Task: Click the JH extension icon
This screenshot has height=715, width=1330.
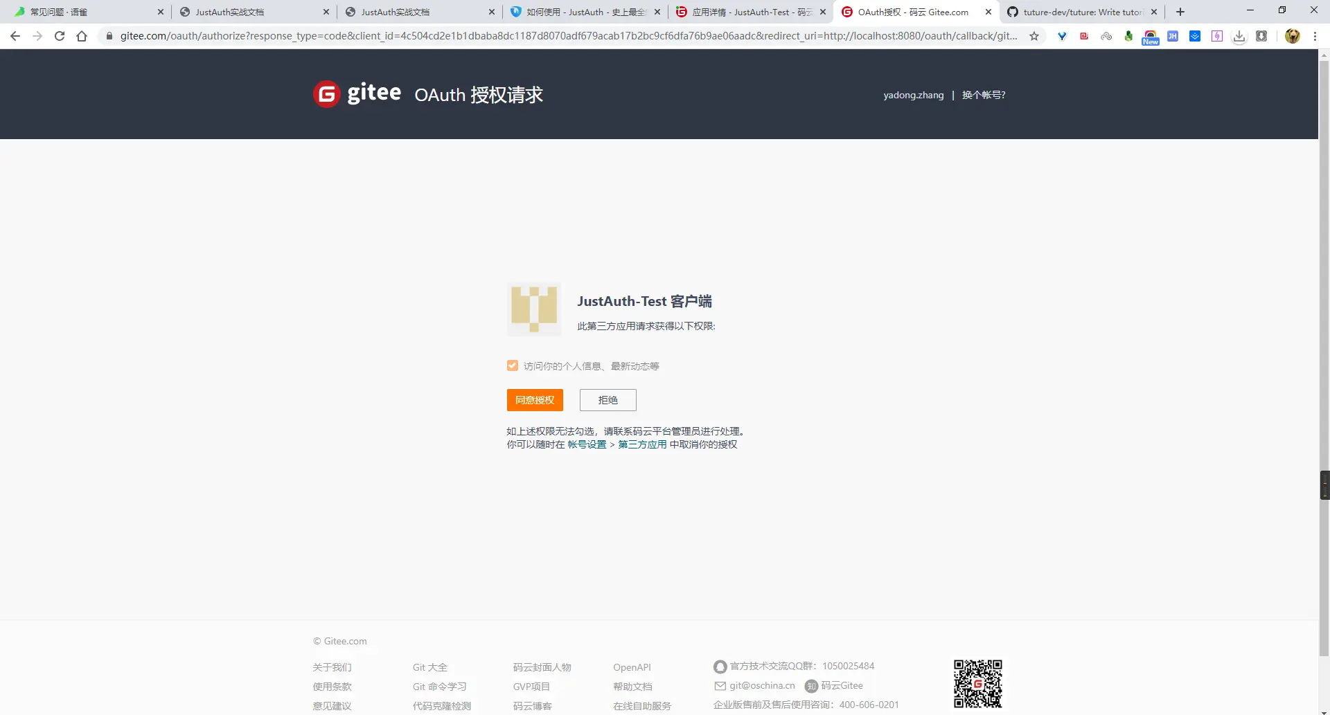Action: 1173,36
